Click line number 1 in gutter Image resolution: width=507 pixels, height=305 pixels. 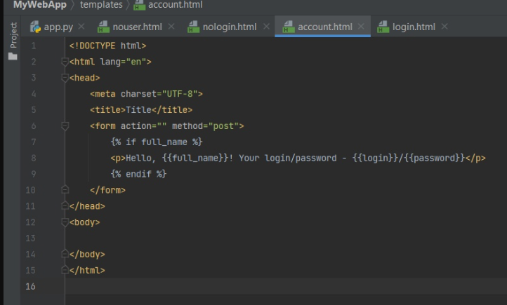pyautogui.click(x=34, y=46)
